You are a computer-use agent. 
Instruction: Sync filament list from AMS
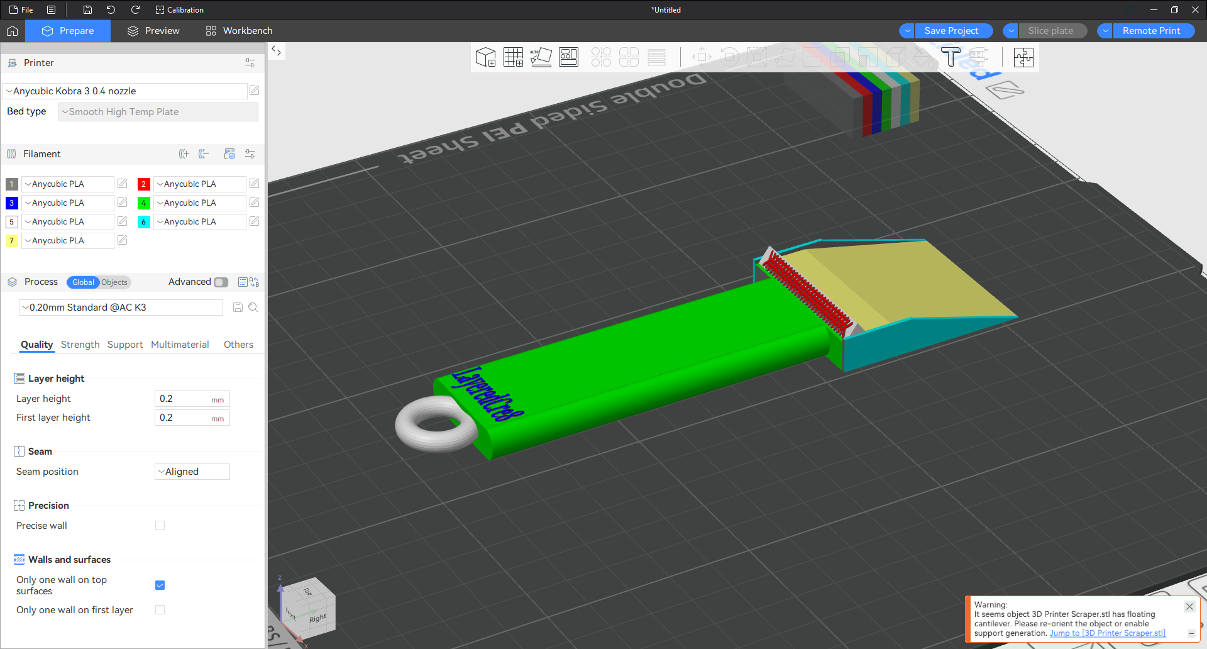(229, 154)
